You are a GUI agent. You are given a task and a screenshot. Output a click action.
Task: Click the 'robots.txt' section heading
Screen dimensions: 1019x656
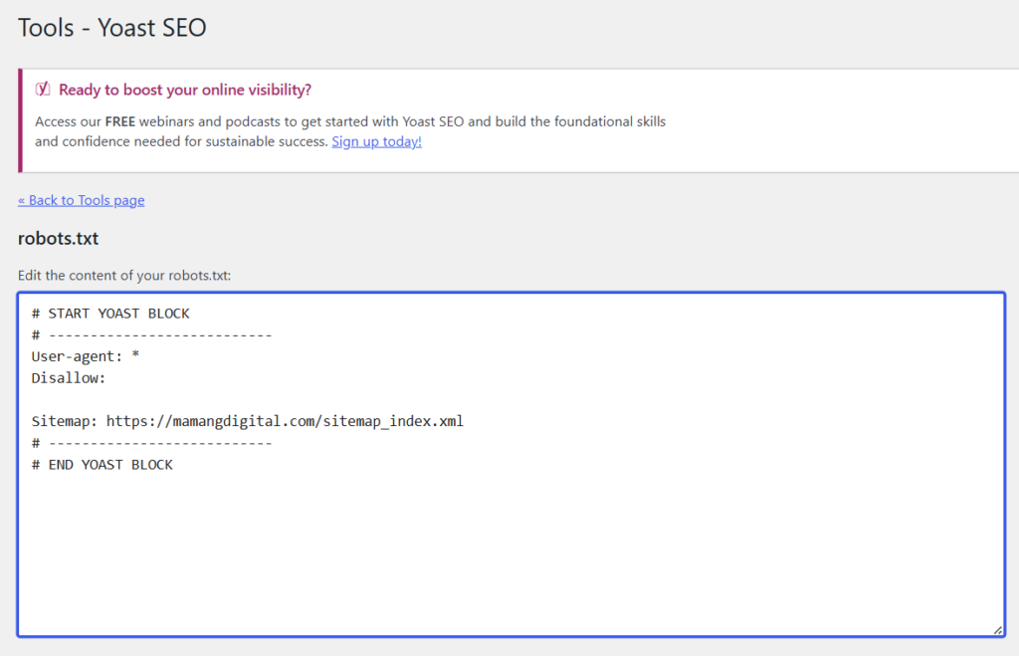click(58, 239)
